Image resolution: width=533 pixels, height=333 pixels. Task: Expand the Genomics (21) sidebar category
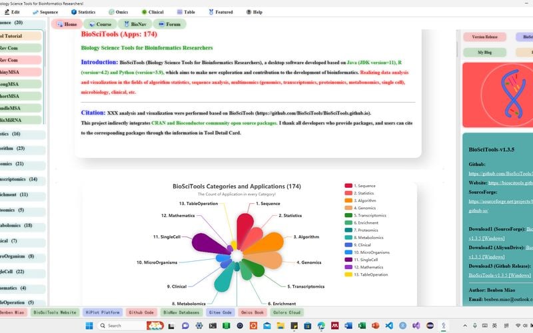(23, 164)
